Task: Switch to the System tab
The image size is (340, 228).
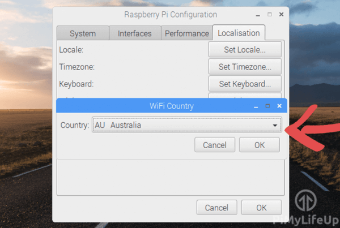Action: pyautogui.click(x=82, y=33)
